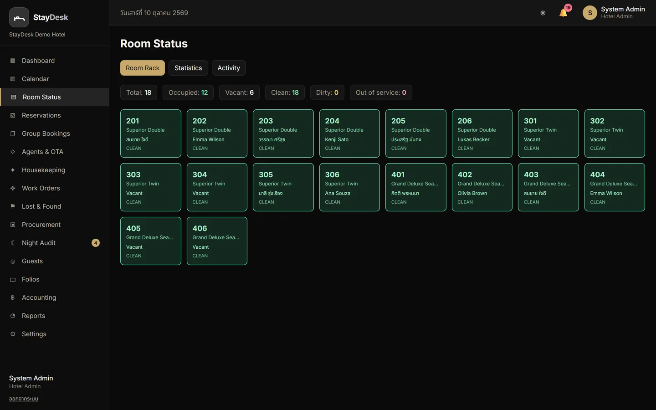
Task: Open the Statistics tab
Action: 188,68
